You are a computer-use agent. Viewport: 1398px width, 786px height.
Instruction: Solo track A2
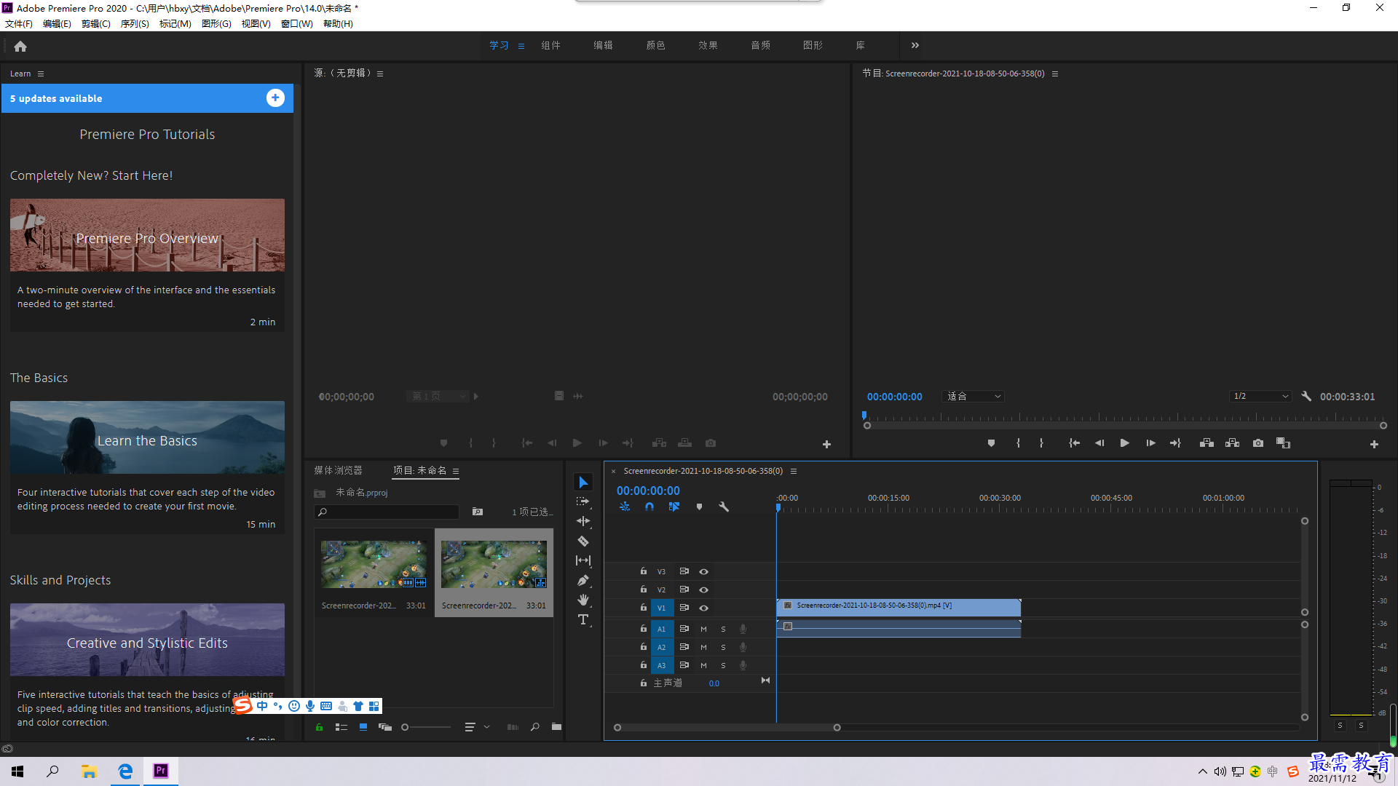point(723,647)
